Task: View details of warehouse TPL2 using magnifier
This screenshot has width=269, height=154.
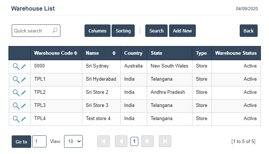Action: tap(16, 93)
